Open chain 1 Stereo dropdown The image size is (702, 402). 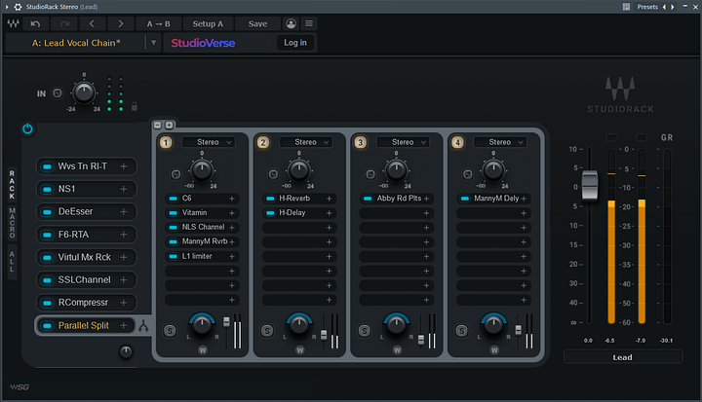coord(208,142)
